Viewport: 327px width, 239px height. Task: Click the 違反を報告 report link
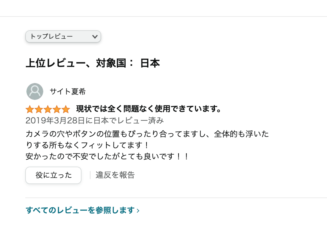point(115,175)
